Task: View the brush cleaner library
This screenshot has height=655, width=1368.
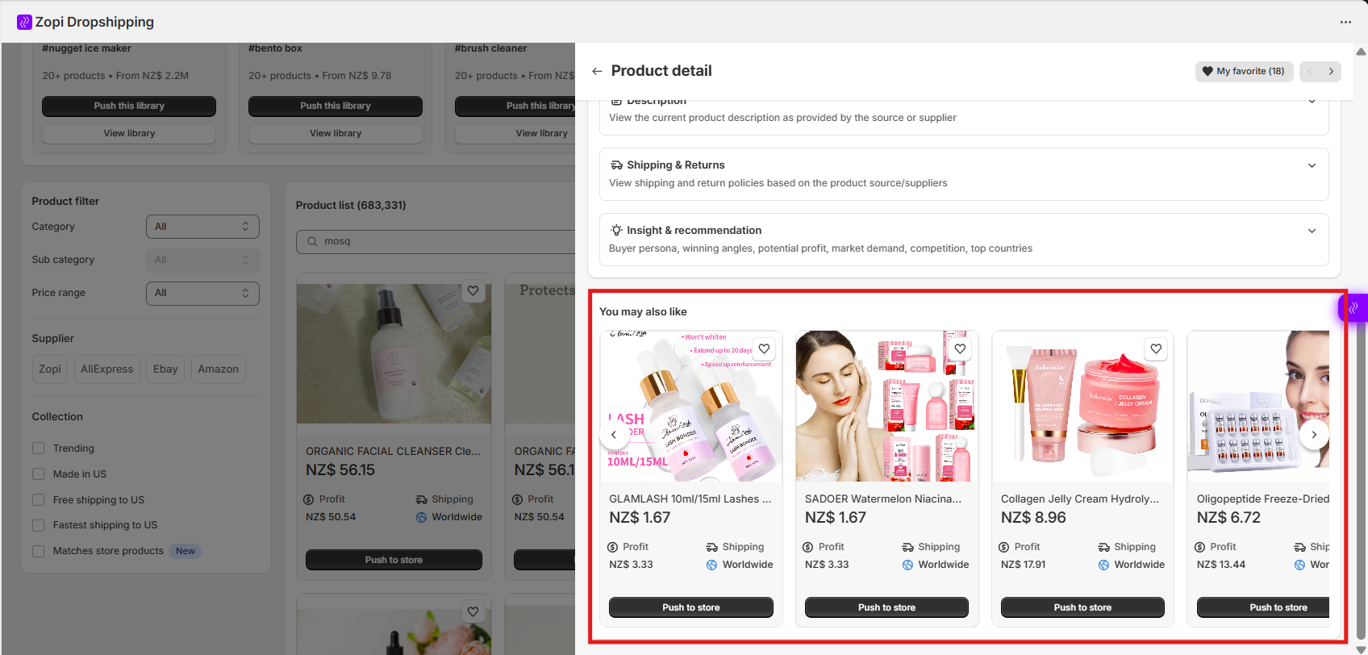Action: (x=515, y=133)
